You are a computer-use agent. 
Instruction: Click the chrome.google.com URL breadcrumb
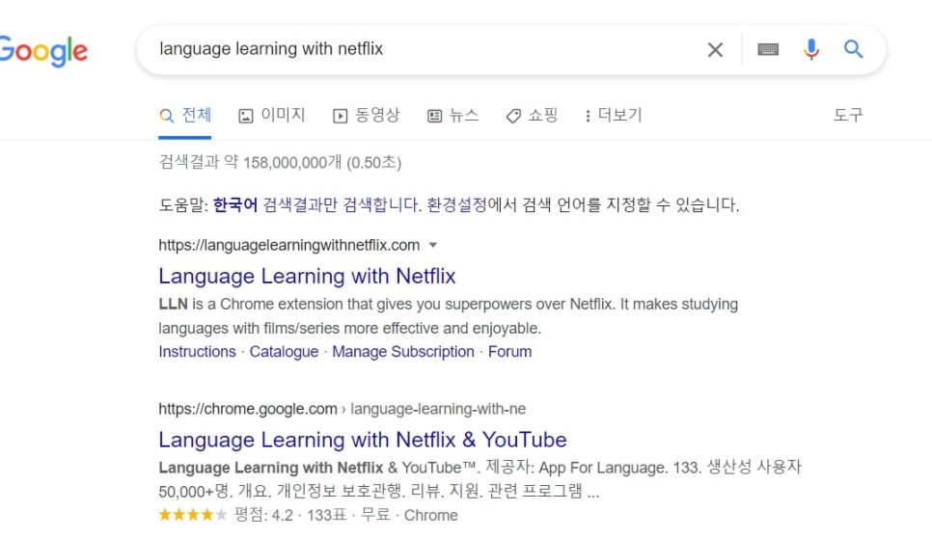[x=342, y=409]
